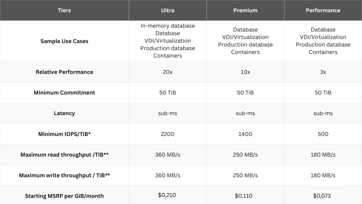Click the Performance column header
This screenshot has height=204, width=362.
[x=323, y=10]
